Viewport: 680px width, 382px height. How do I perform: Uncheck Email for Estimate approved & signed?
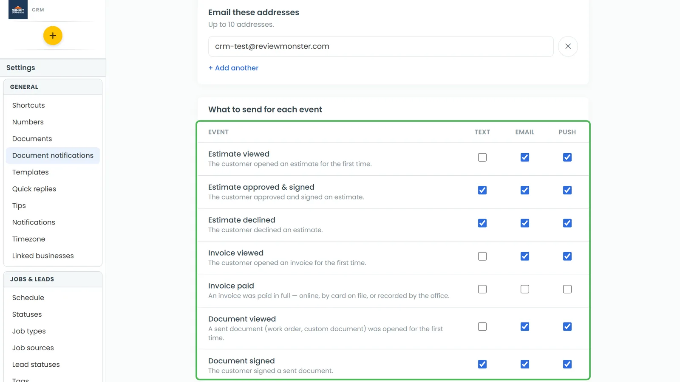[x=525, y=190]
